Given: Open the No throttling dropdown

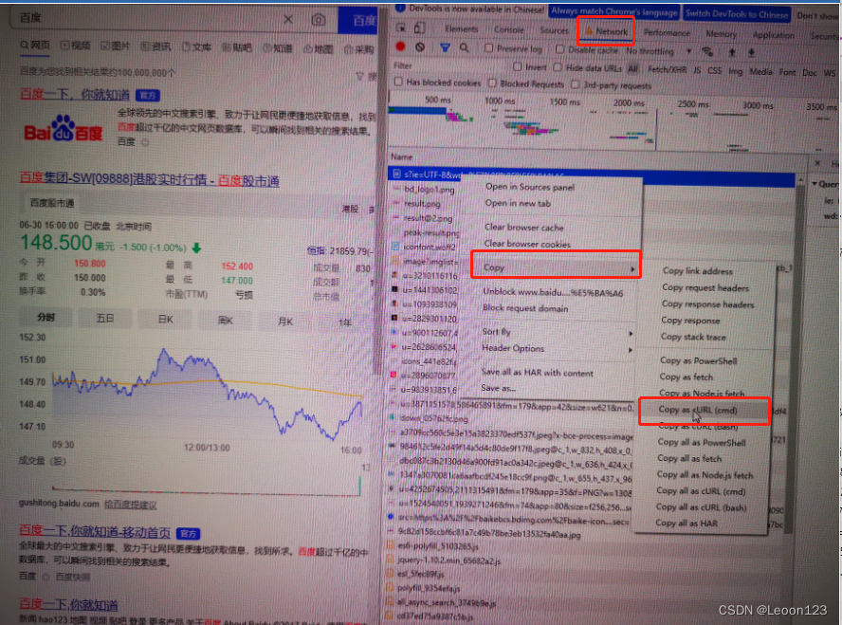Looking at the screenshot, I should pos(658,51).
